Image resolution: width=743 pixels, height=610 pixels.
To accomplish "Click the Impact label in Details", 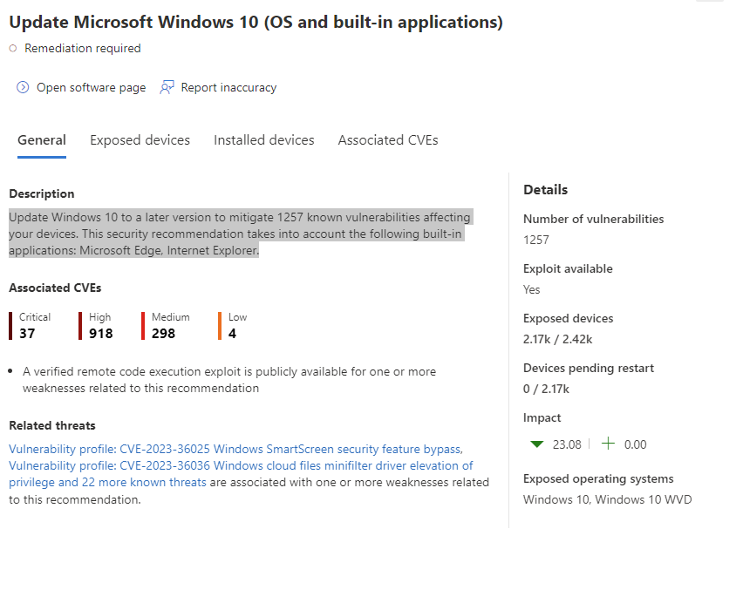I will (542, 417).
